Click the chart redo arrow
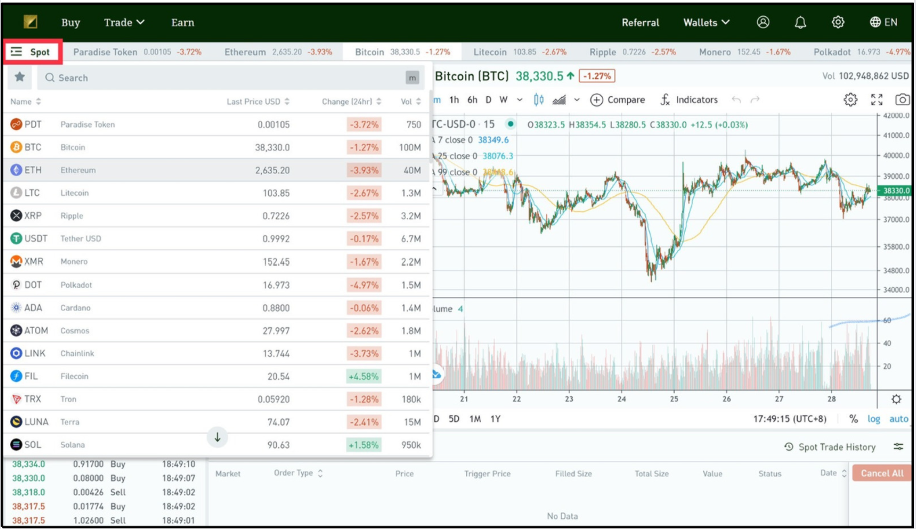Viewport: 916px width, 529px height. coord(755,100)
